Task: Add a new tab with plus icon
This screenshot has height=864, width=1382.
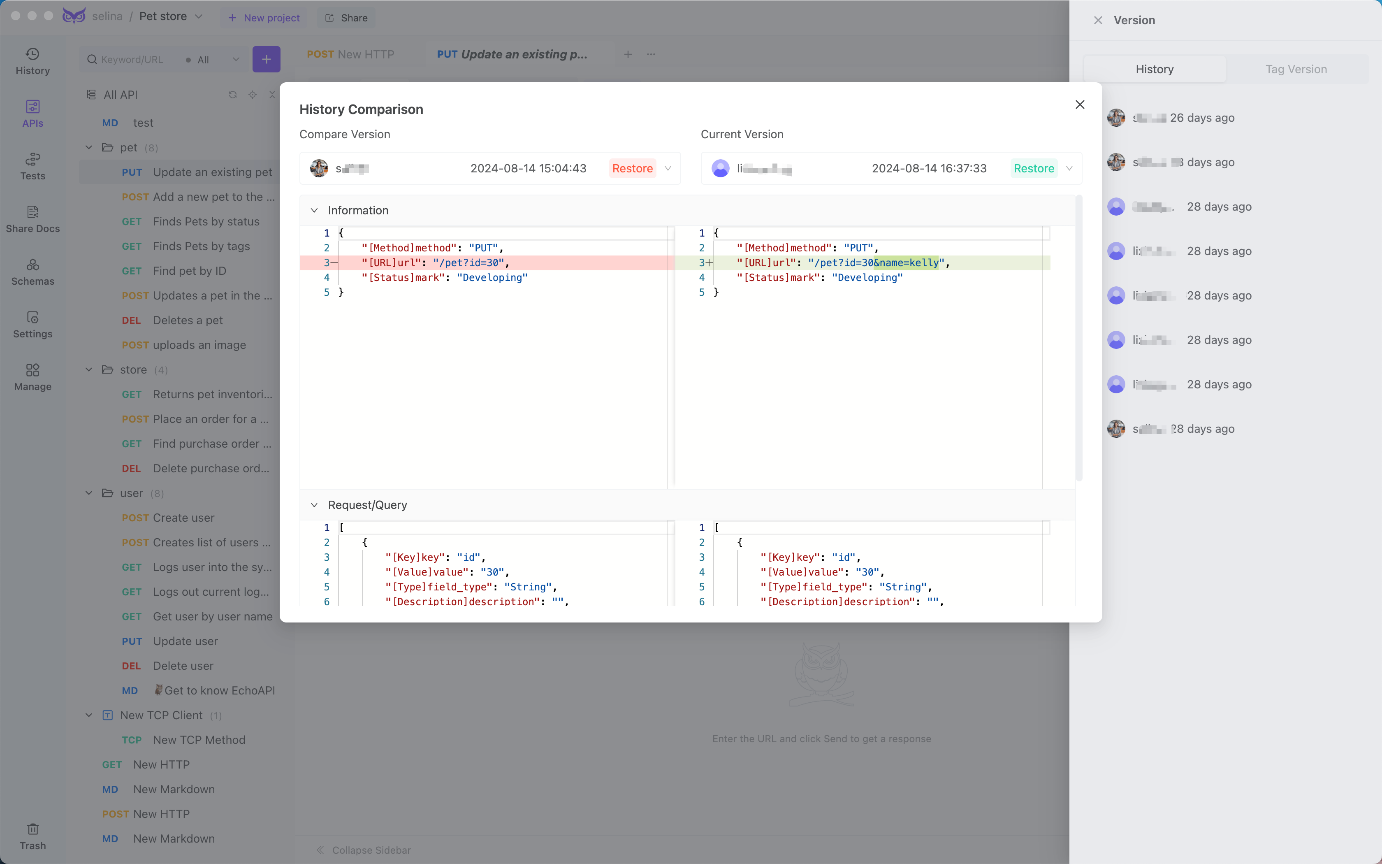Action: (628, 54)
